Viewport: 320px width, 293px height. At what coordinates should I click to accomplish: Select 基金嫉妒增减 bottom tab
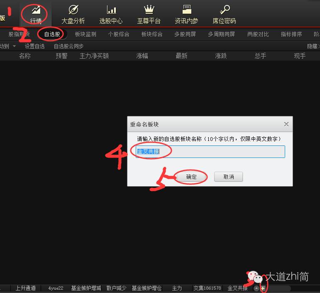click(x=86, y=288)
